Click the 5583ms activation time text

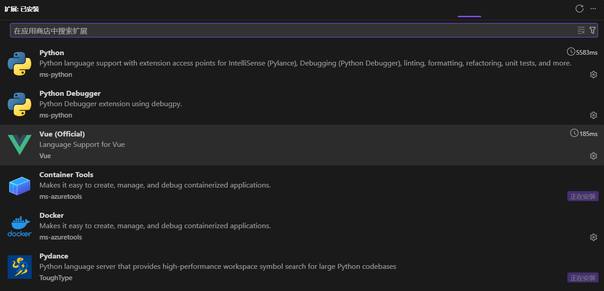[587, 52]
